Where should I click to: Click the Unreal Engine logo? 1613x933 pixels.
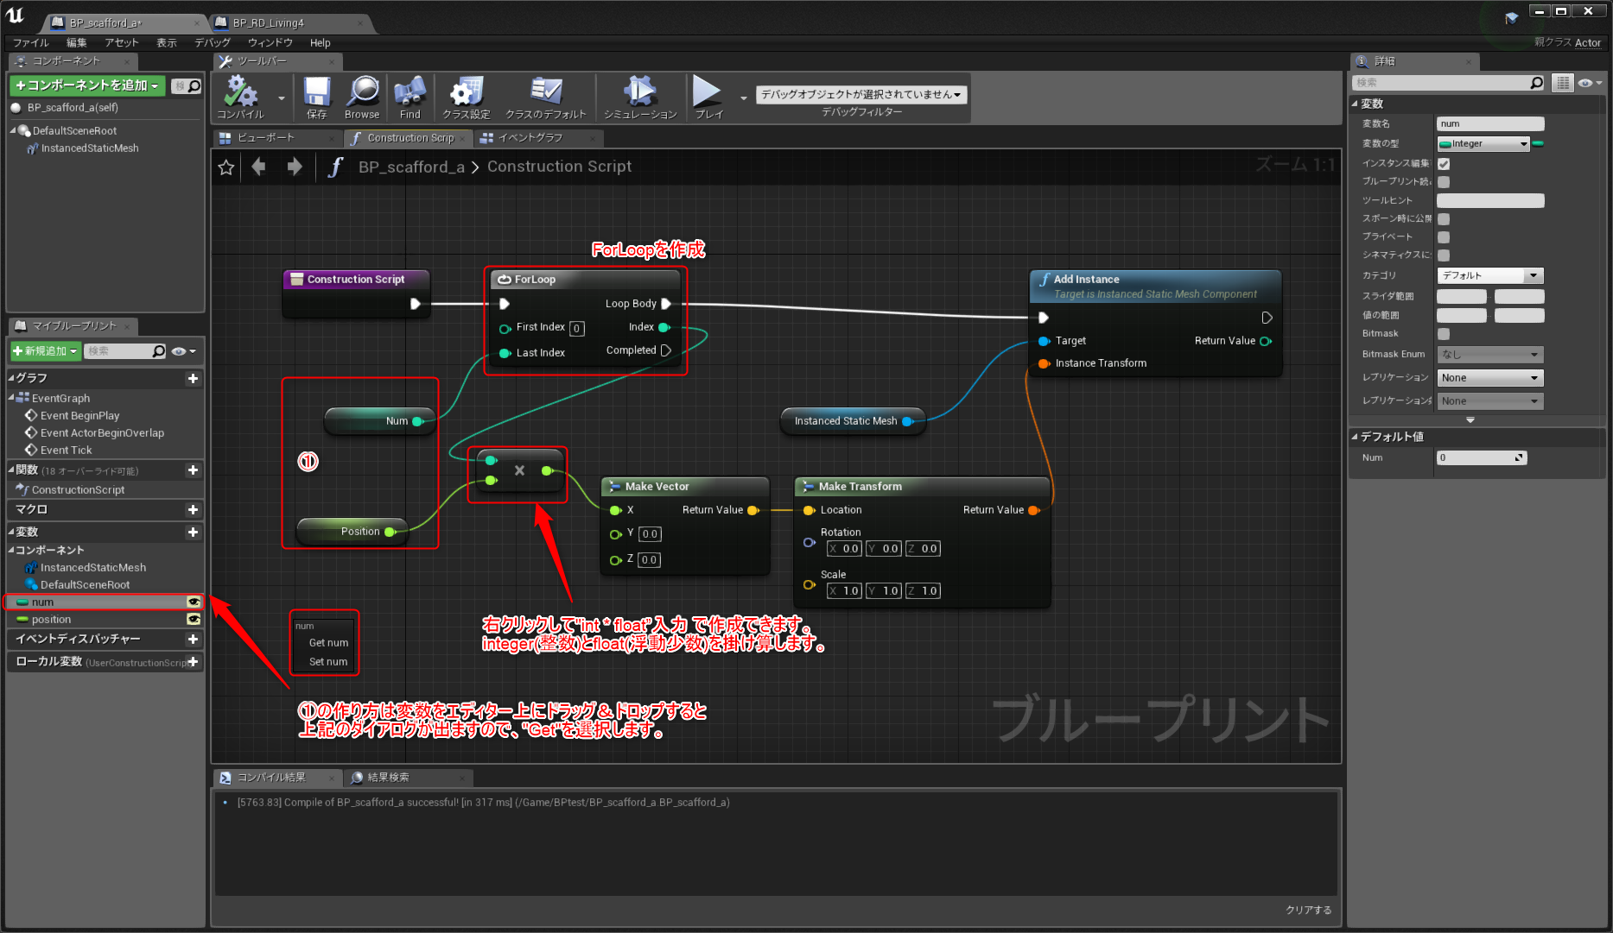pyautogui.click(x=16, y=15)
